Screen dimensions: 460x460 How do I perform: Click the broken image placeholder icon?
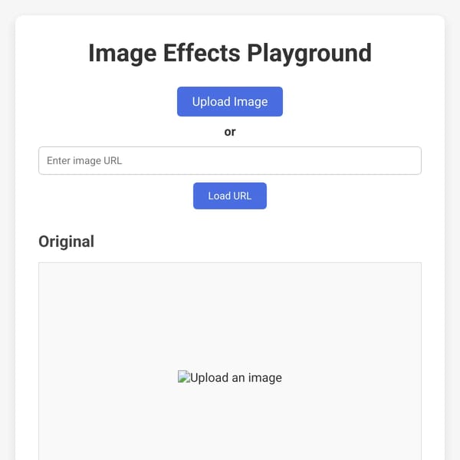pos(184,376)
